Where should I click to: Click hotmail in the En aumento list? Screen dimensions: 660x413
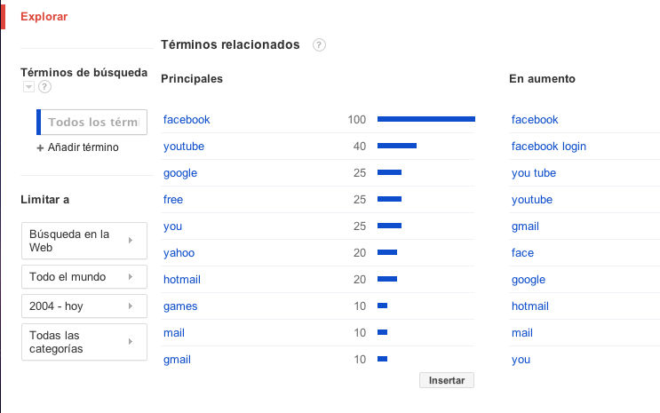[x=529, y=306]
